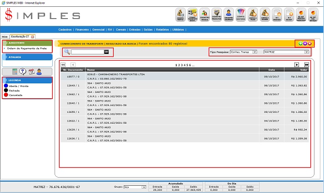Click the Config Sistema color fan icon
The height and width of the screenshot is (193, 324).
241,14
